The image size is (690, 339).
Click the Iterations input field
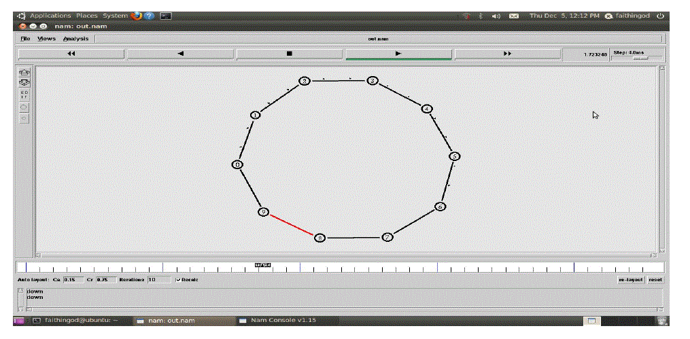[158, 280]
